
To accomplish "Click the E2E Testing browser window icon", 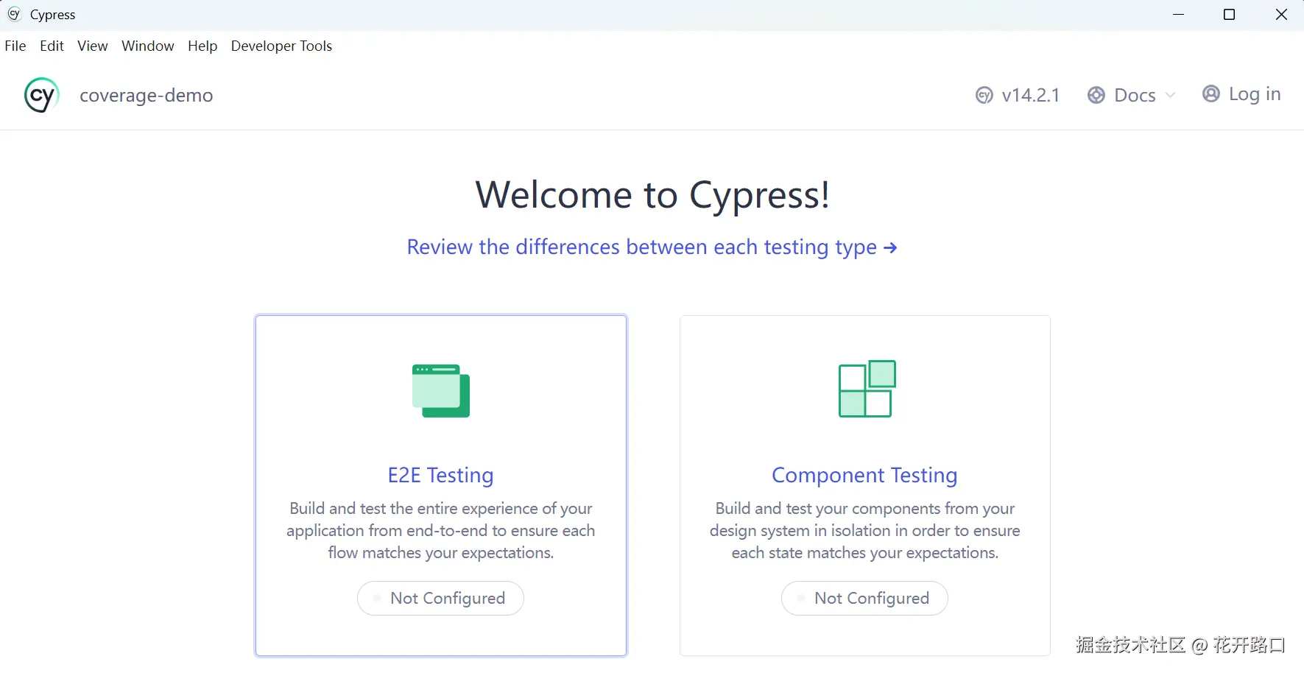I will point(441,390).
